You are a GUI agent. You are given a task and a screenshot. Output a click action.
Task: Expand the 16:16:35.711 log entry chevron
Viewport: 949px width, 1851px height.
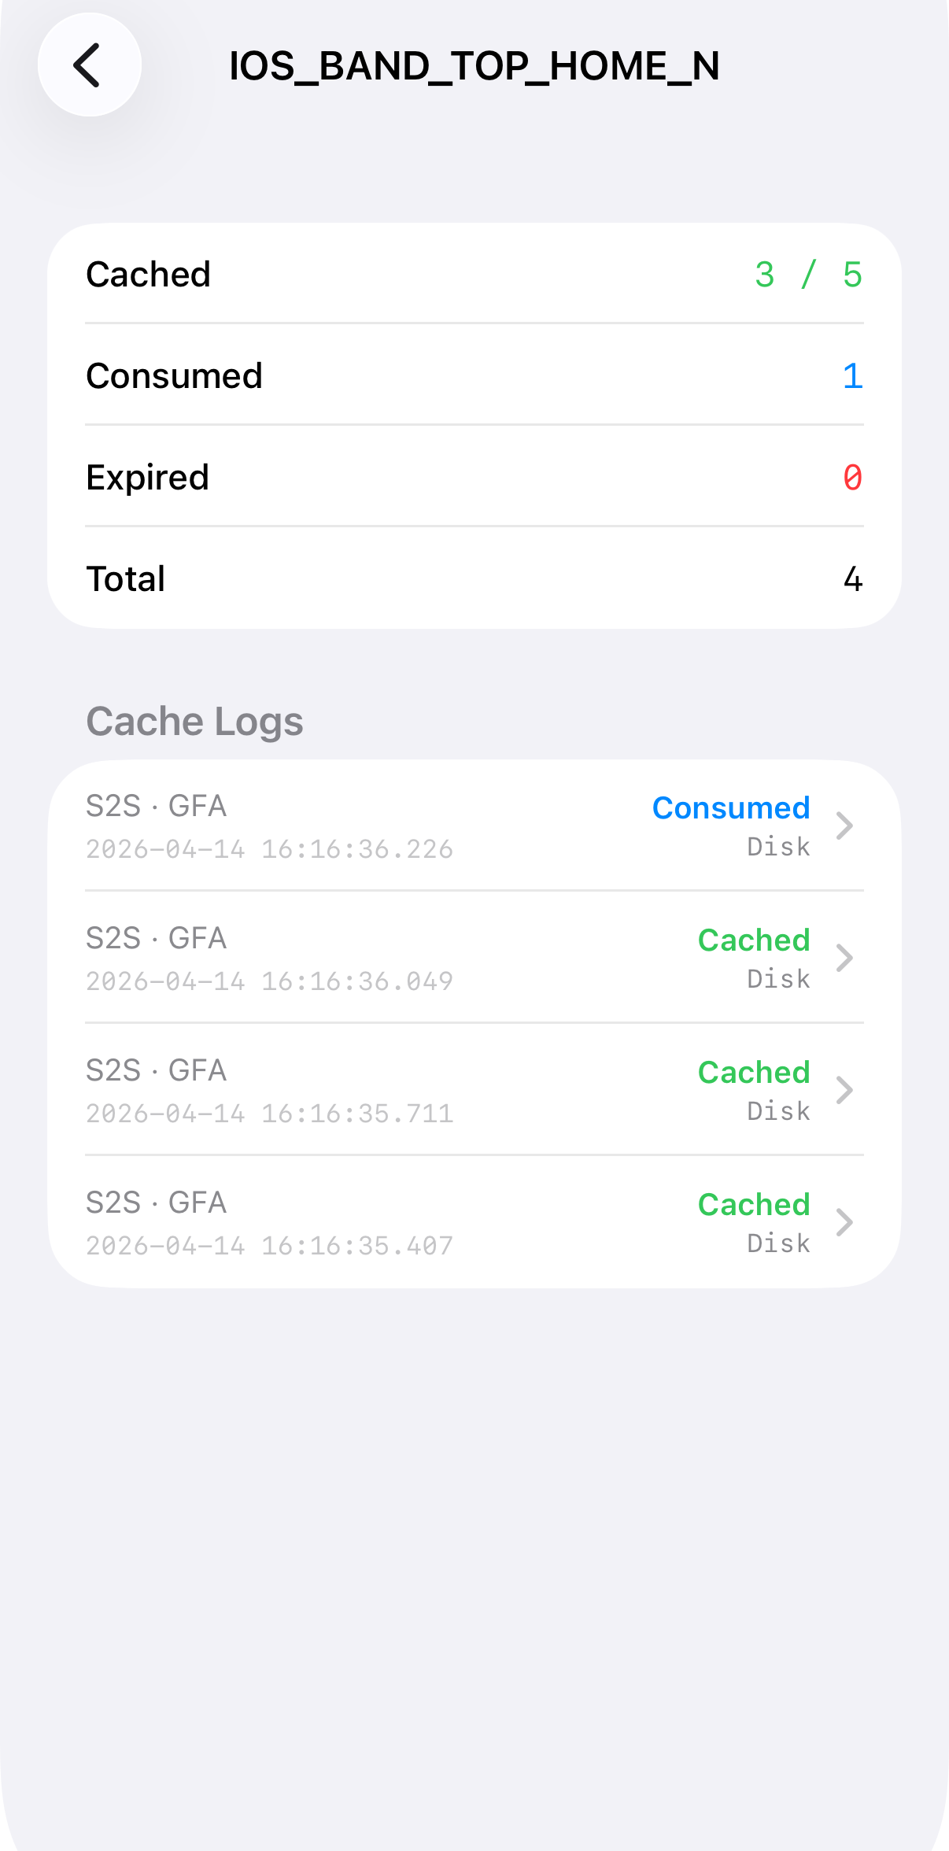coord(844,1090)
